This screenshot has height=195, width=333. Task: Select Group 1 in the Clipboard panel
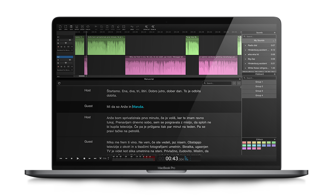click(259, 82)
